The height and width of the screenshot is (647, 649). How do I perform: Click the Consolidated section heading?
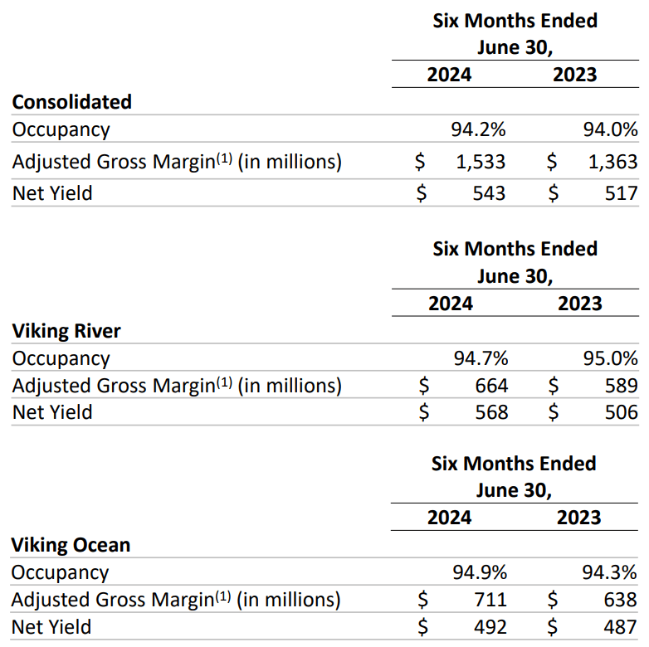pos(72,102)
